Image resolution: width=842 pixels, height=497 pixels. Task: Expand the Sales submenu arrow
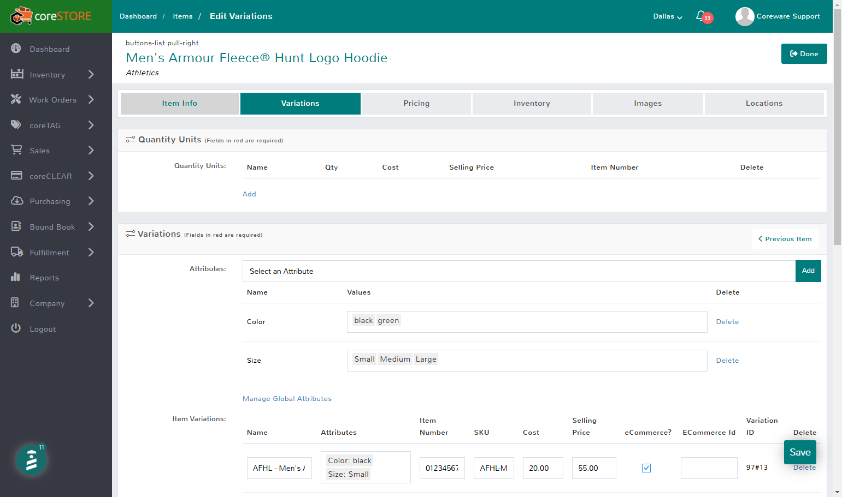click(x=91, y=150)
